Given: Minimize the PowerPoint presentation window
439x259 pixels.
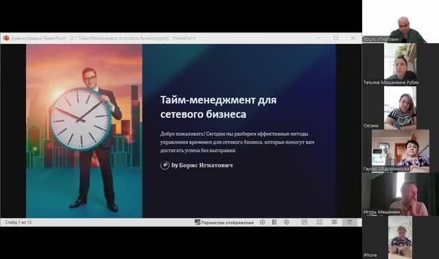Looking at the screenshot, I should tap(319, 38).
